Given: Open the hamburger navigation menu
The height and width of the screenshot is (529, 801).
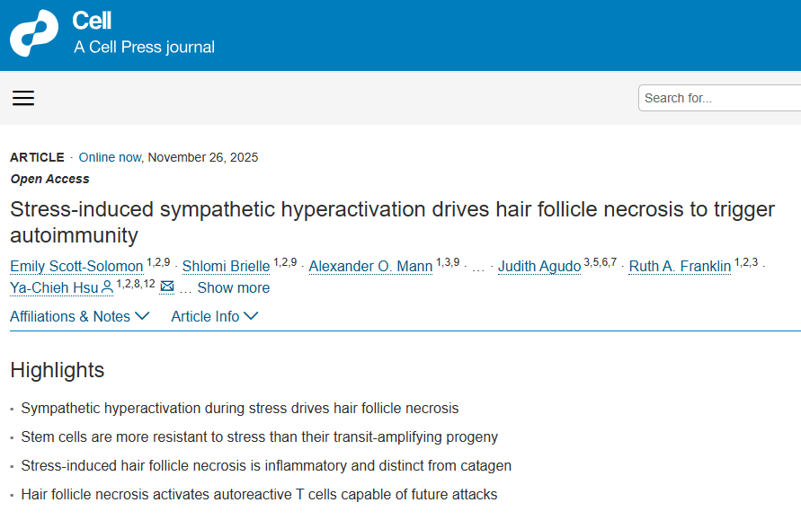Looking at the screenshot, I should coord(23,98).
